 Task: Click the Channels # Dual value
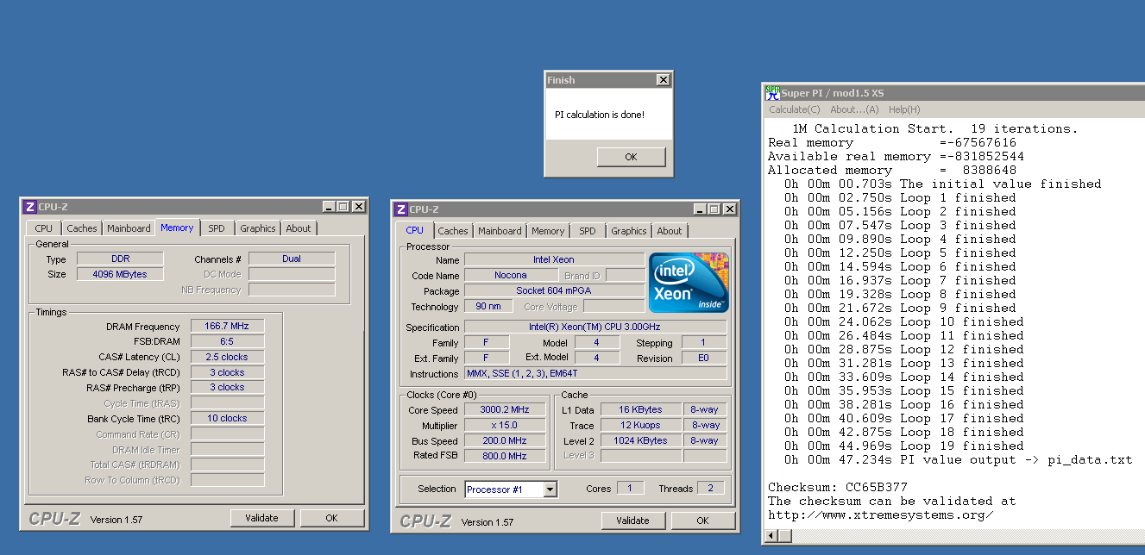click(x=292, y=259)
